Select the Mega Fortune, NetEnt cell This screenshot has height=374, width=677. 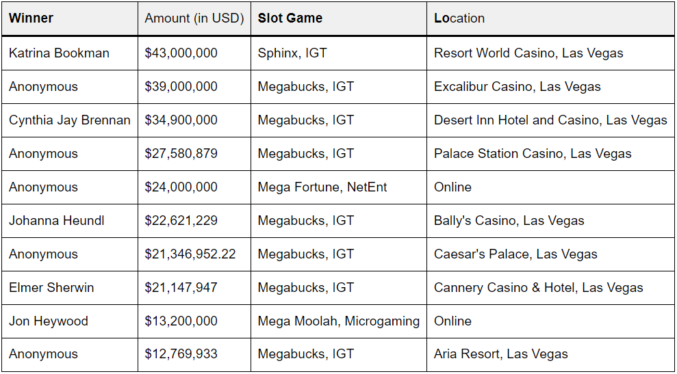point(338,187)
